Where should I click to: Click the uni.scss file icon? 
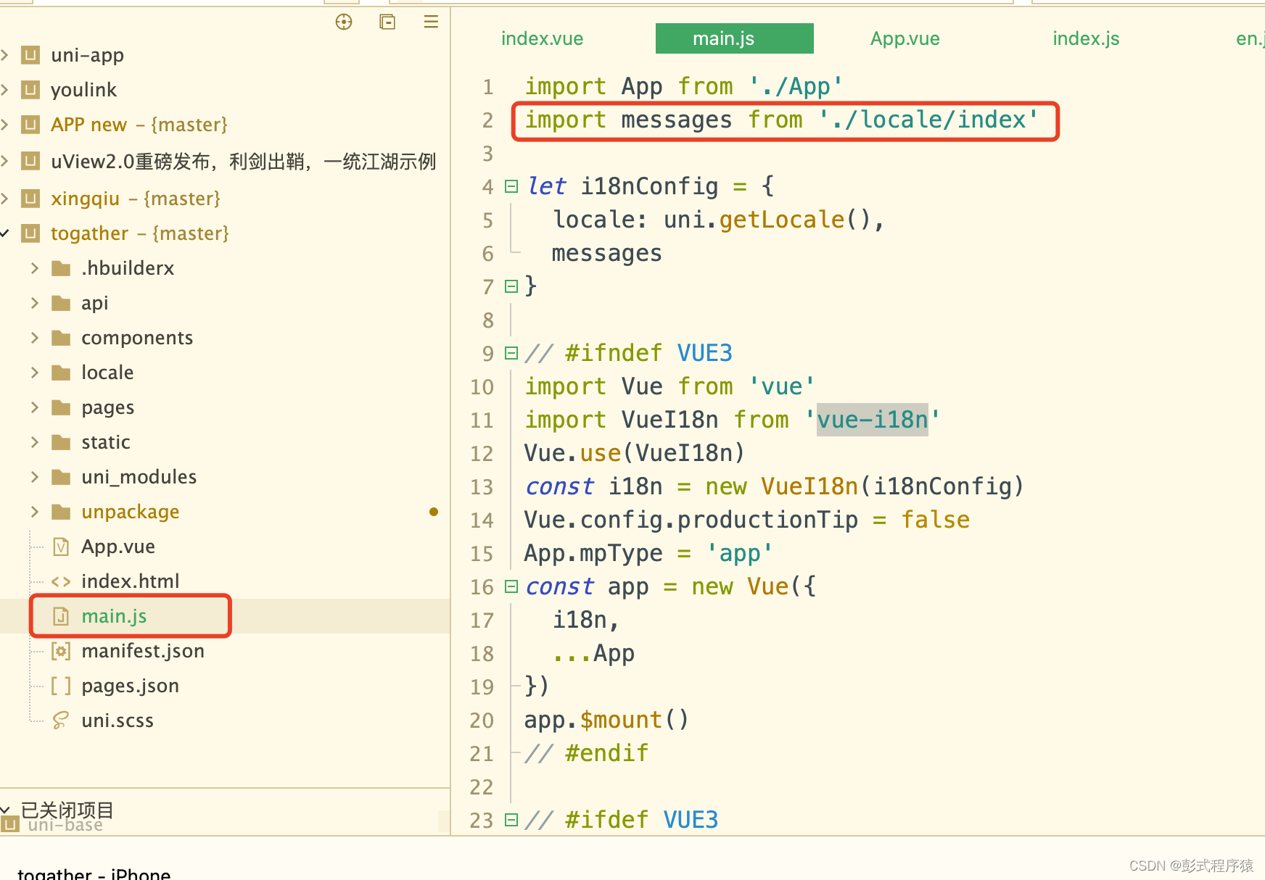[x=62, y=721]
